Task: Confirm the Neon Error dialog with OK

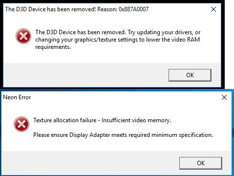Action: coord(201,163)
